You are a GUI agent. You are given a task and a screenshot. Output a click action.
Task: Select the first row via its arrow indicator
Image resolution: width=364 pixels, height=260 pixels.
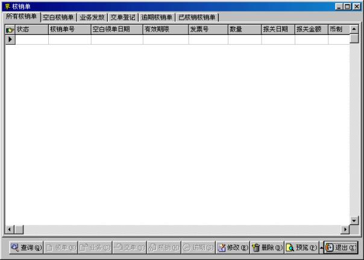tap(10, 39)
